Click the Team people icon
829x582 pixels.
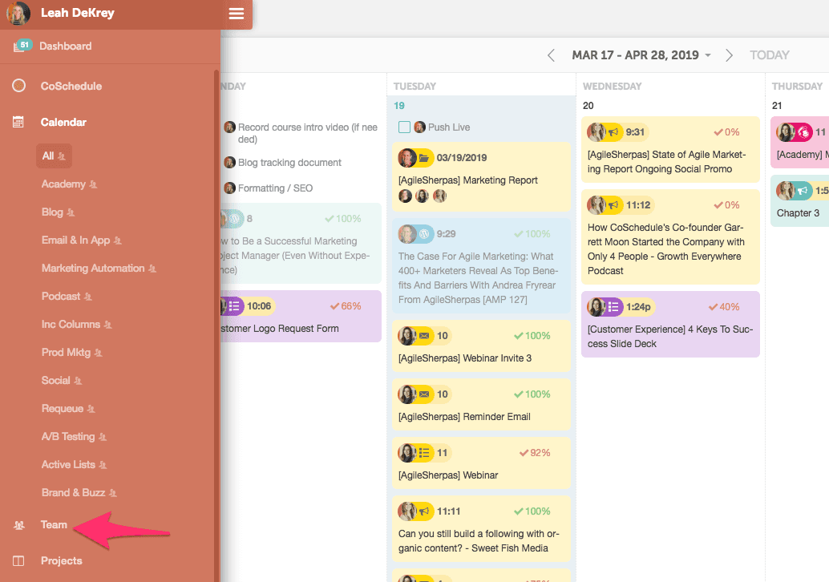coord(19,525)
